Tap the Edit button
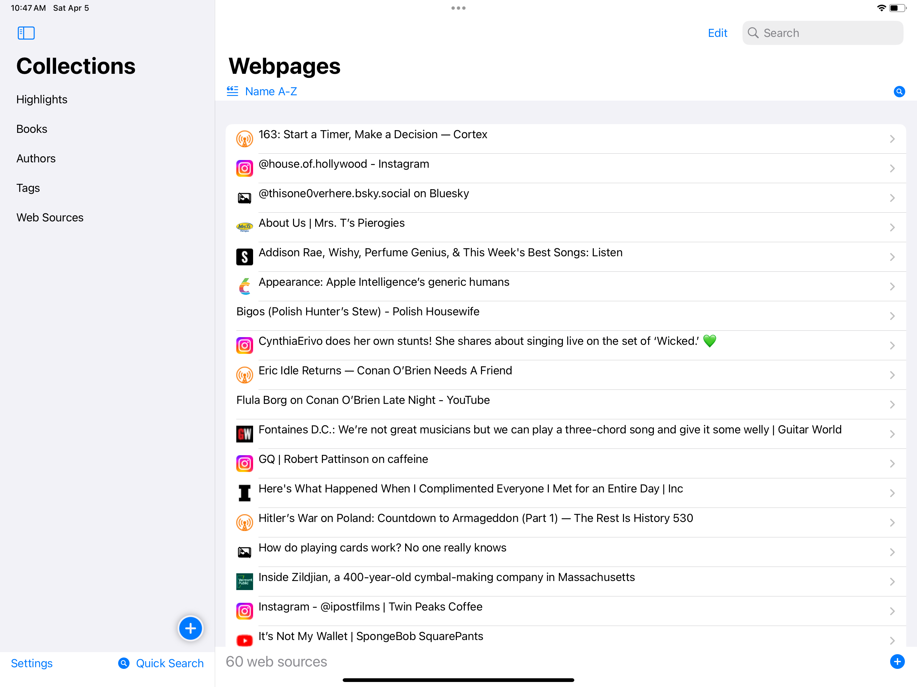 pyautogui.click(x=717, y=33)
